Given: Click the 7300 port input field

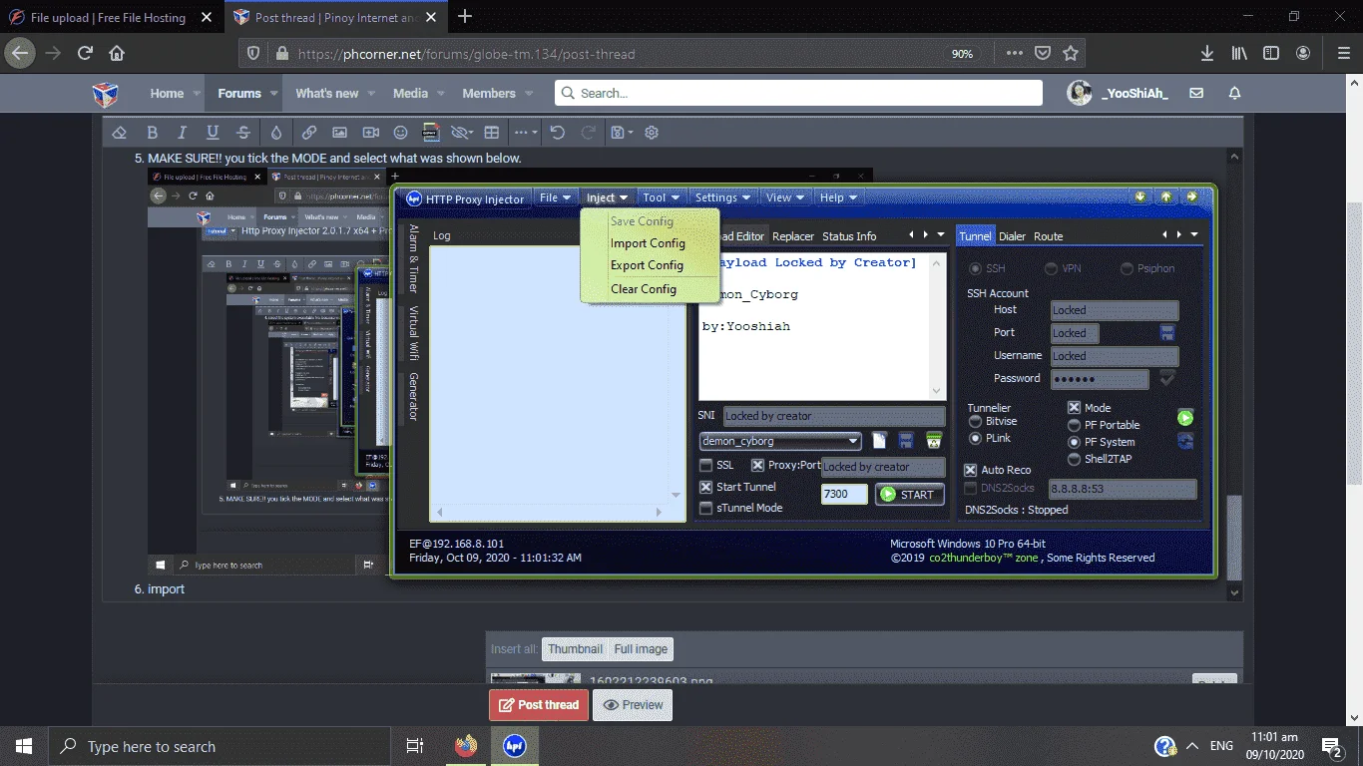Looking at the screenshot, I should click(x=844, y=494).
